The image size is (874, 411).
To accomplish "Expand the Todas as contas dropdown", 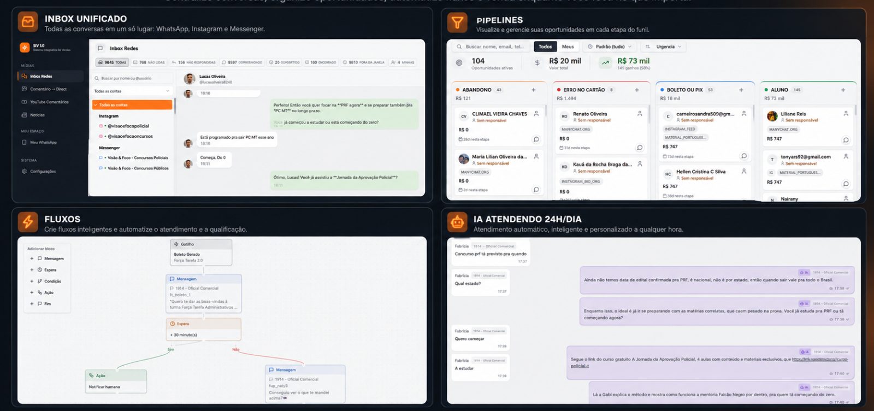I will point(132,91).
